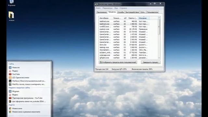Screen dimensions: 208x117
Task: Close the Диспетчер задач Windows window
Action: [160, 4]
